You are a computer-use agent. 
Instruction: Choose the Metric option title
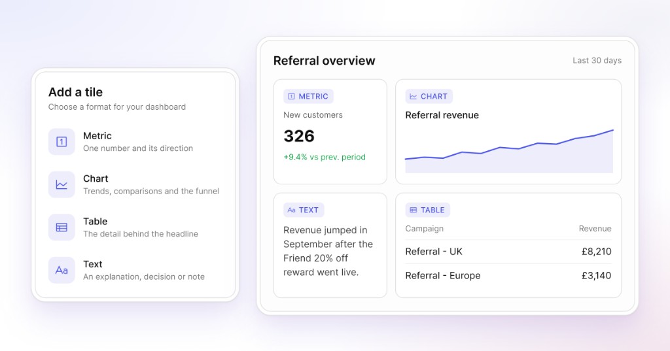pos(97,136)
